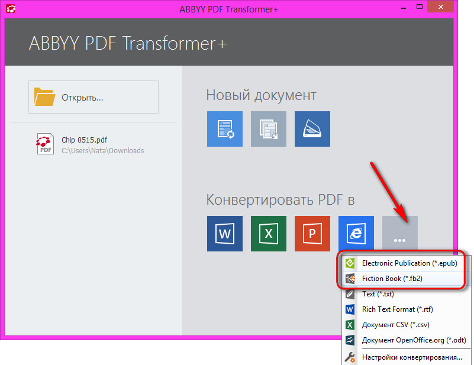
Task: Convert PDF to PowerPoint icon
Action: 312,234
